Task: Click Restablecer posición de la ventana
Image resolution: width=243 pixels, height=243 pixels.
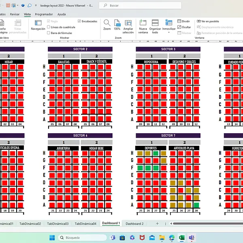Action: pos(219,33)
